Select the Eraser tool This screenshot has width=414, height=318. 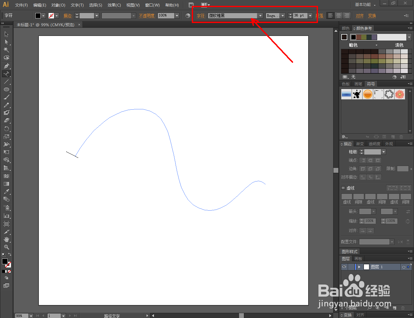point(6,121)
